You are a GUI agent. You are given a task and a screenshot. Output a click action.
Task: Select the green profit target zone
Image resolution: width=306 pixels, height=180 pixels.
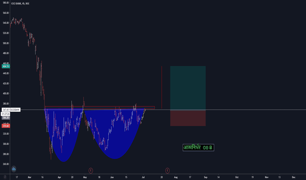pos(188,88)
